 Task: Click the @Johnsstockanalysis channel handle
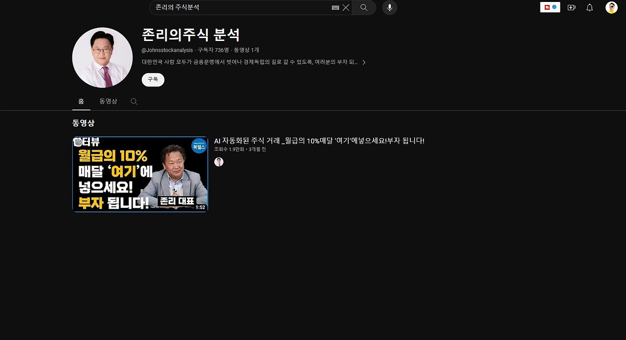pyautogui.click(x=166, y=50)
